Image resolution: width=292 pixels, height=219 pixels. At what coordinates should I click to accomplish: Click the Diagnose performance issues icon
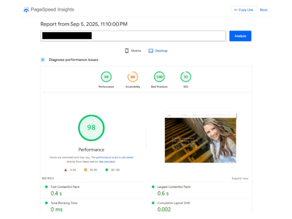[43, 60]
